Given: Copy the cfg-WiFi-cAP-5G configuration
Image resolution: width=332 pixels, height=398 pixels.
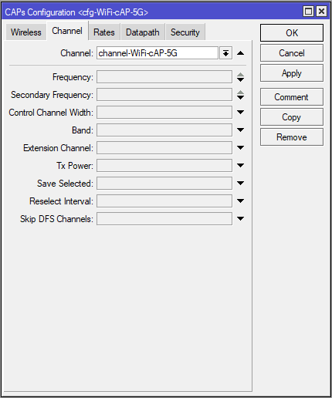Looking at the screenshot, I should tap(292, 117).
